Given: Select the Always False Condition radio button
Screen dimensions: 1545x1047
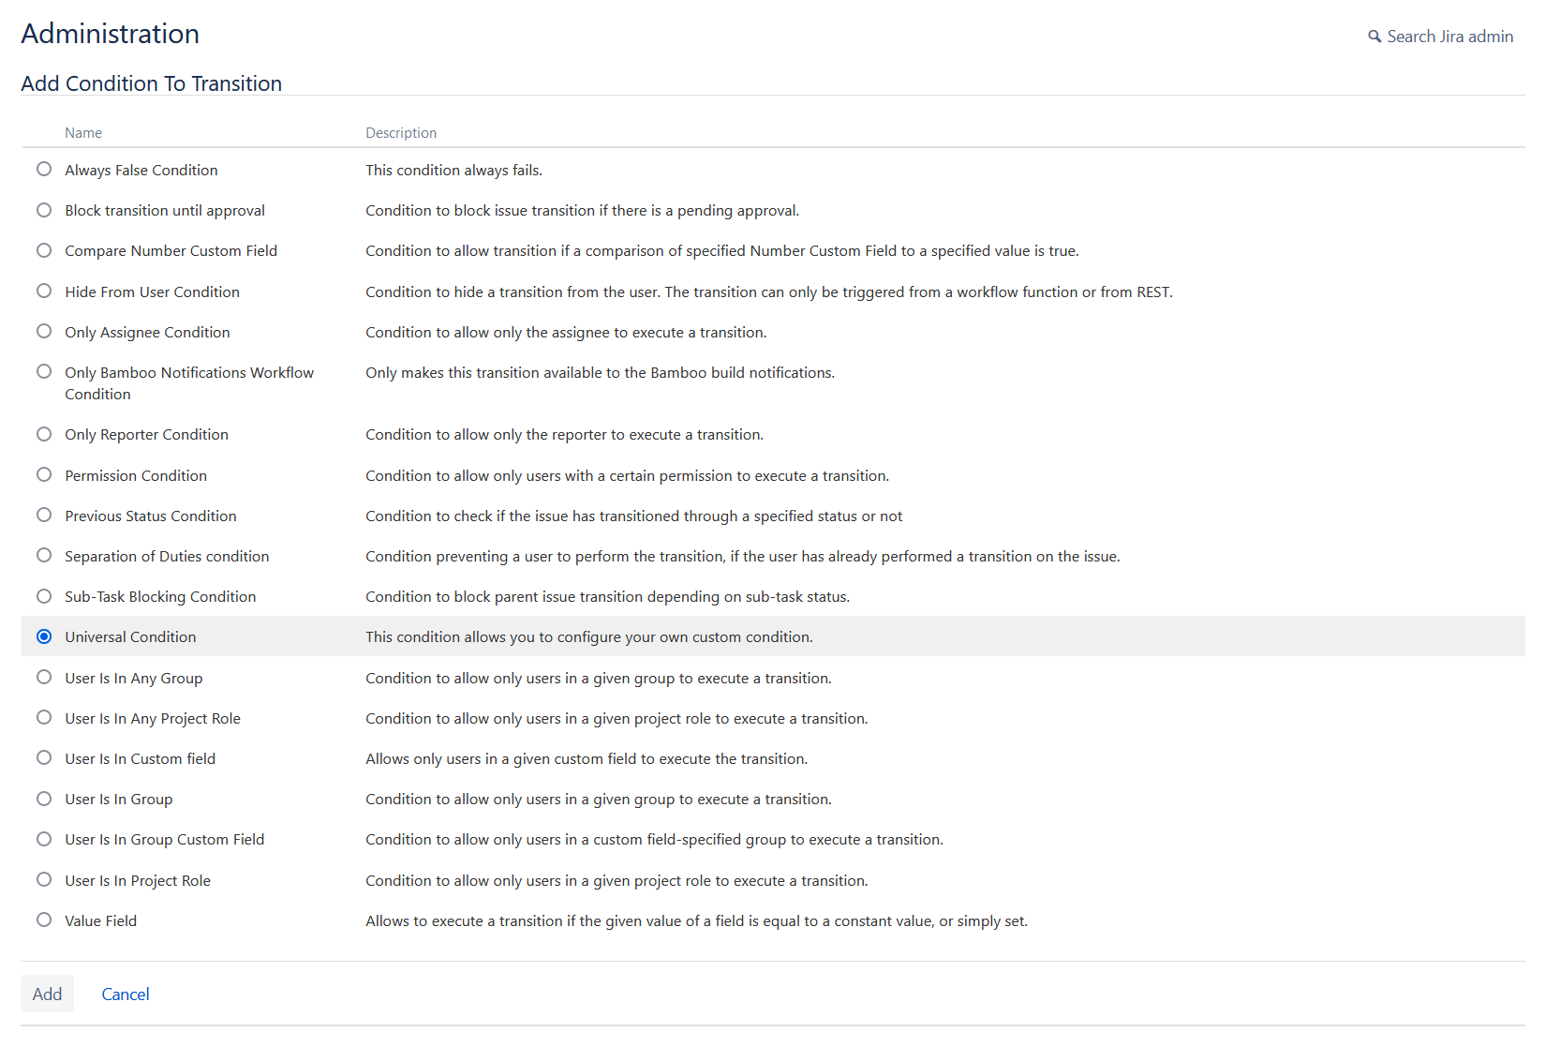Looking at the screenshot, I should pos(44,170).
